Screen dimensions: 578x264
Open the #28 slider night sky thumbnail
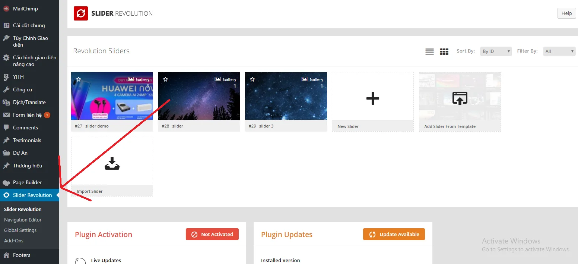pos(199,96)
